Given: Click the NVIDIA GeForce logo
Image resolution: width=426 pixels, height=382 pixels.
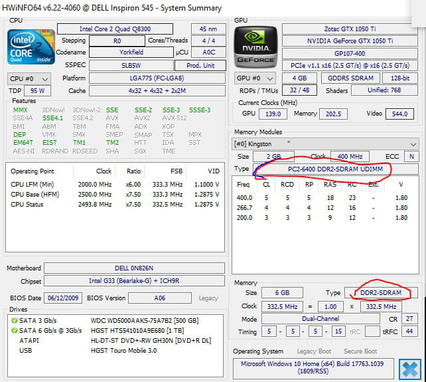Looking at the screenshot, I should 255,47.
